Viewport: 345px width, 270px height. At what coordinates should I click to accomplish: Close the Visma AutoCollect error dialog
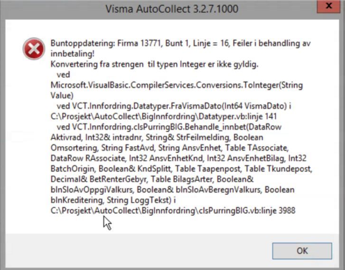click(328, 6)
